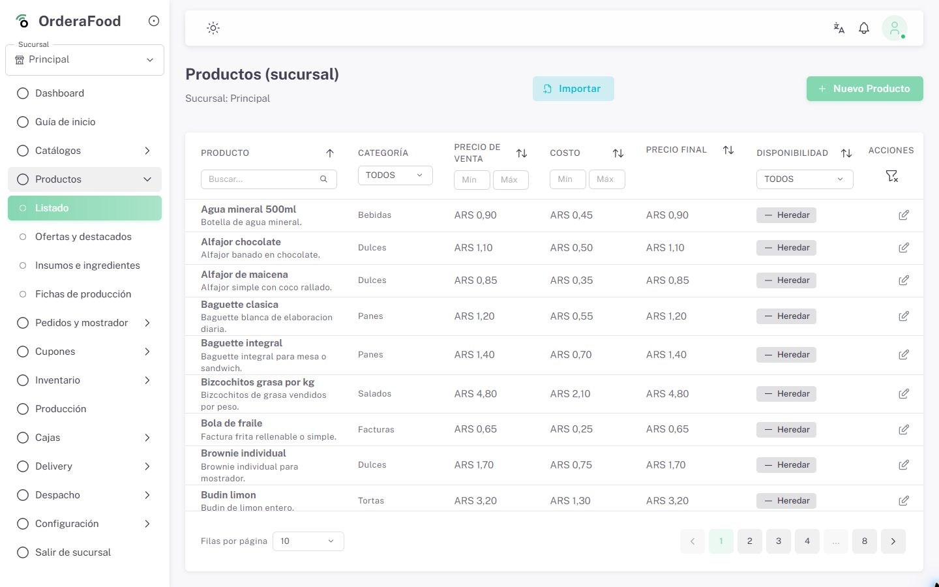Open language translation icon
The height and width of the screenshot is (587, 939).
[839, 28]
